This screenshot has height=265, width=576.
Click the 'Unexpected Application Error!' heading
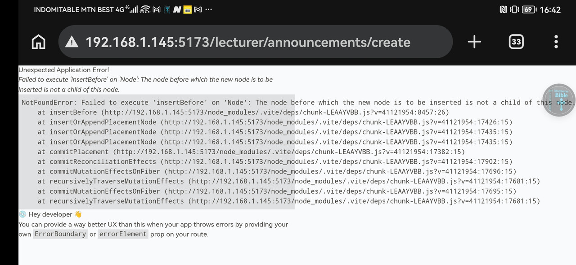pyautogui.click(x=63, y=70)
